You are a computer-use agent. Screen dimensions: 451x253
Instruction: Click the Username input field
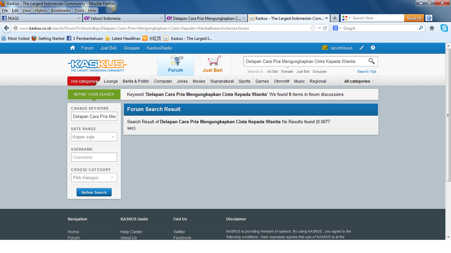pos(94,157)
